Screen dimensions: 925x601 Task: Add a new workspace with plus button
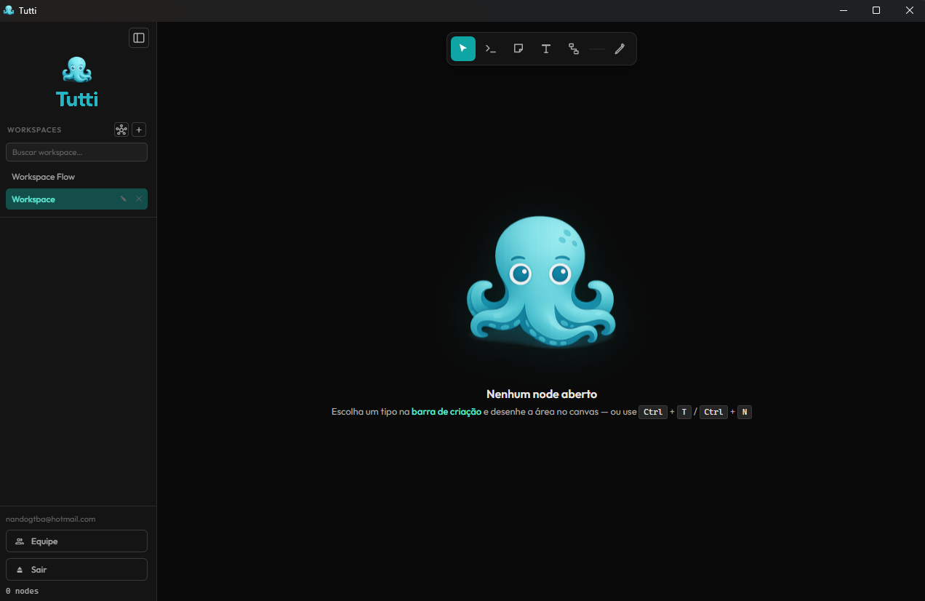tap(140, 130)
